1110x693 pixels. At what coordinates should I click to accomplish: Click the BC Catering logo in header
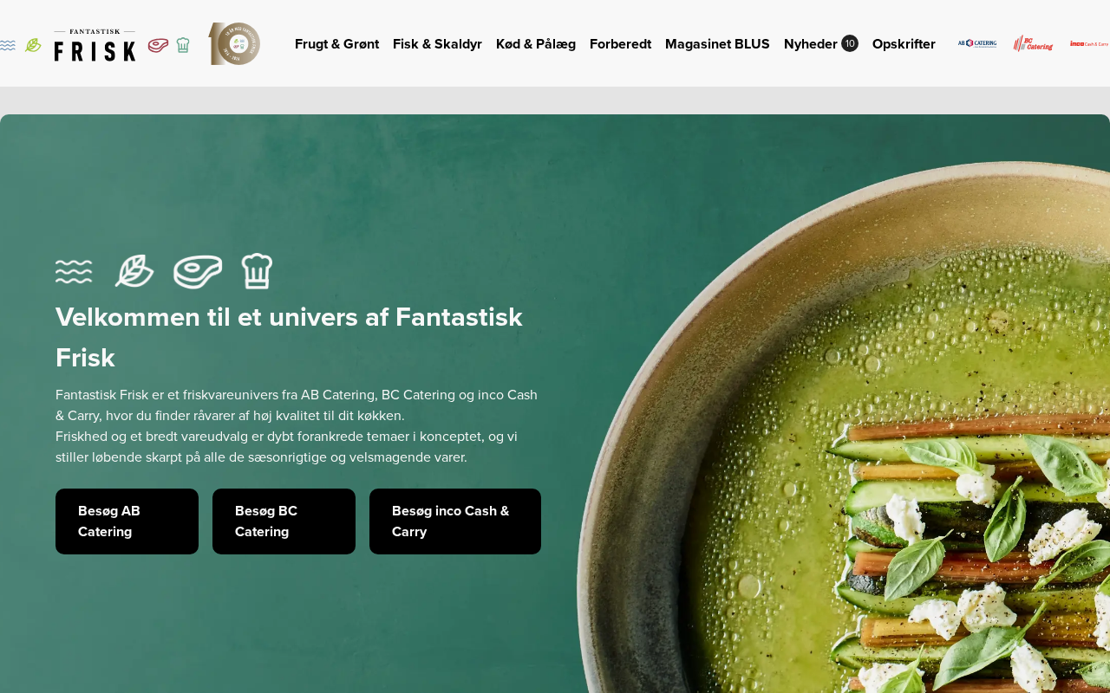tap(1033, 43)
